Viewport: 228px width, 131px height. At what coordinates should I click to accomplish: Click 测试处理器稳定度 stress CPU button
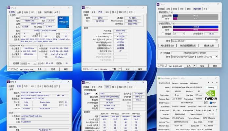pos(188,46)
